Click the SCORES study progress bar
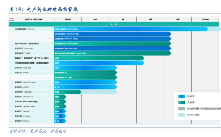The height and width of the screenshot is (137, 221). click(112, 53)
